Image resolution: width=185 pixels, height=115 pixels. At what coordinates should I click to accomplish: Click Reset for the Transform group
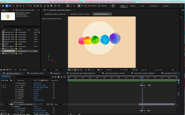click(x=35, y=106)
